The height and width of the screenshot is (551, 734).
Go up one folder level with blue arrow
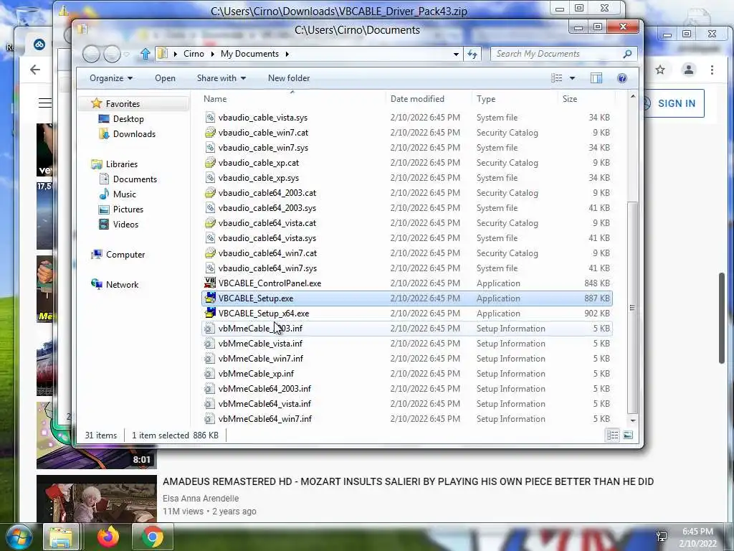145,55
